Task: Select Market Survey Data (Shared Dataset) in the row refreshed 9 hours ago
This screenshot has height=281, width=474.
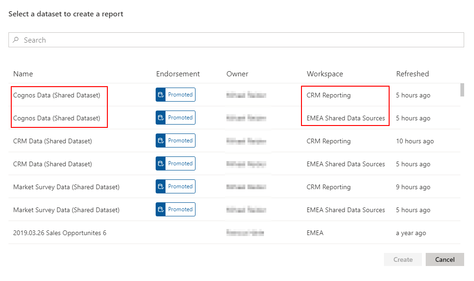Action: (x=66, y=187)
